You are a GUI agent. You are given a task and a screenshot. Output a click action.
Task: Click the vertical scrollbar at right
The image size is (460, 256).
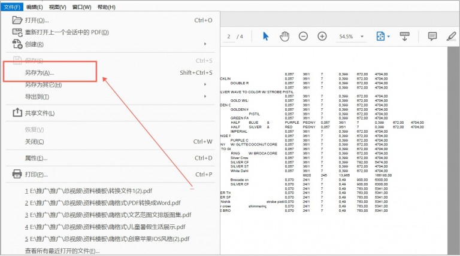click(453, 151)
